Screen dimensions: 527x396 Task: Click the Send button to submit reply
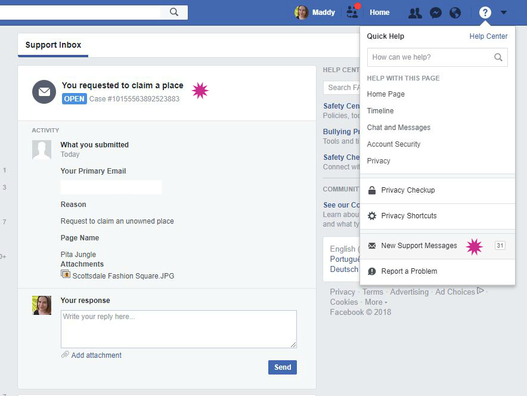282,367
